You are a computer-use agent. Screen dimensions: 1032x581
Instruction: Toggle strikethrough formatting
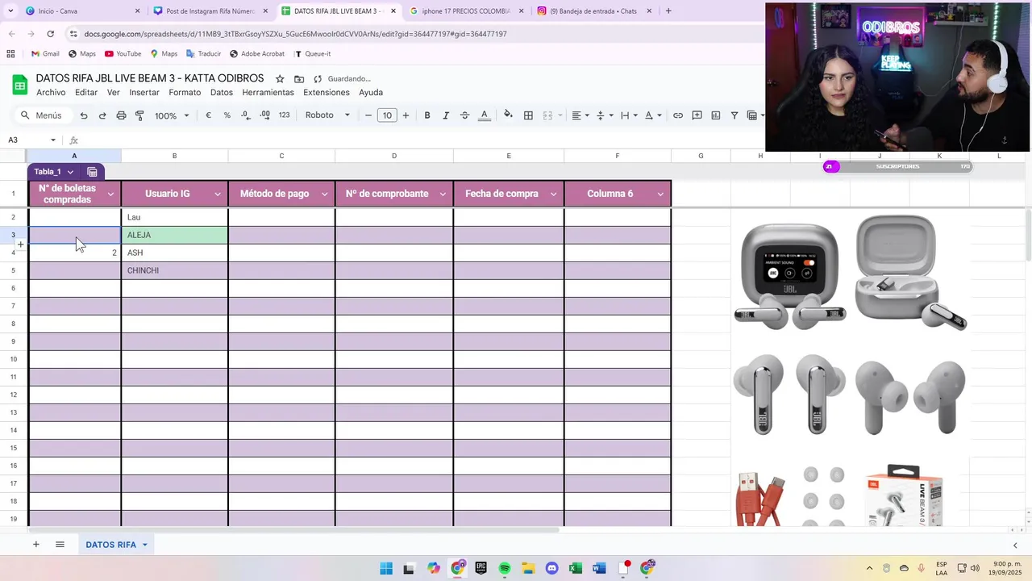pos(464,115)
